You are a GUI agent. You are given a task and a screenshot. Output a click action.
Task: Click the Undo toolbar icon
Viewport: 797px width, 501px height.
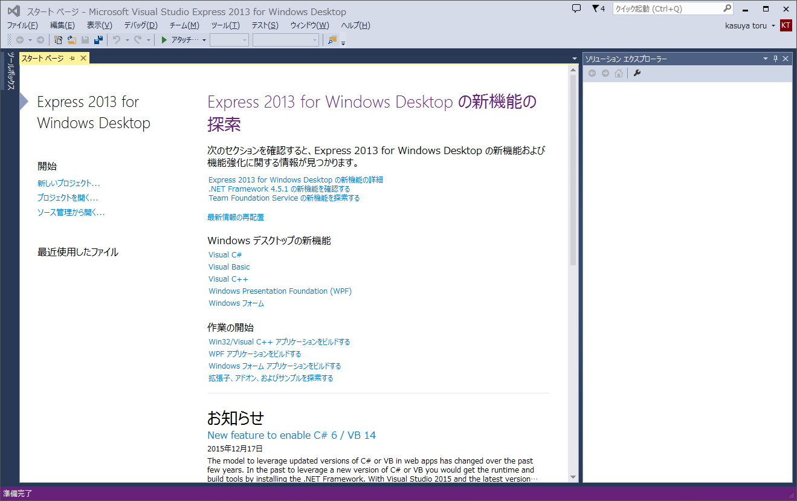[117, 40]
